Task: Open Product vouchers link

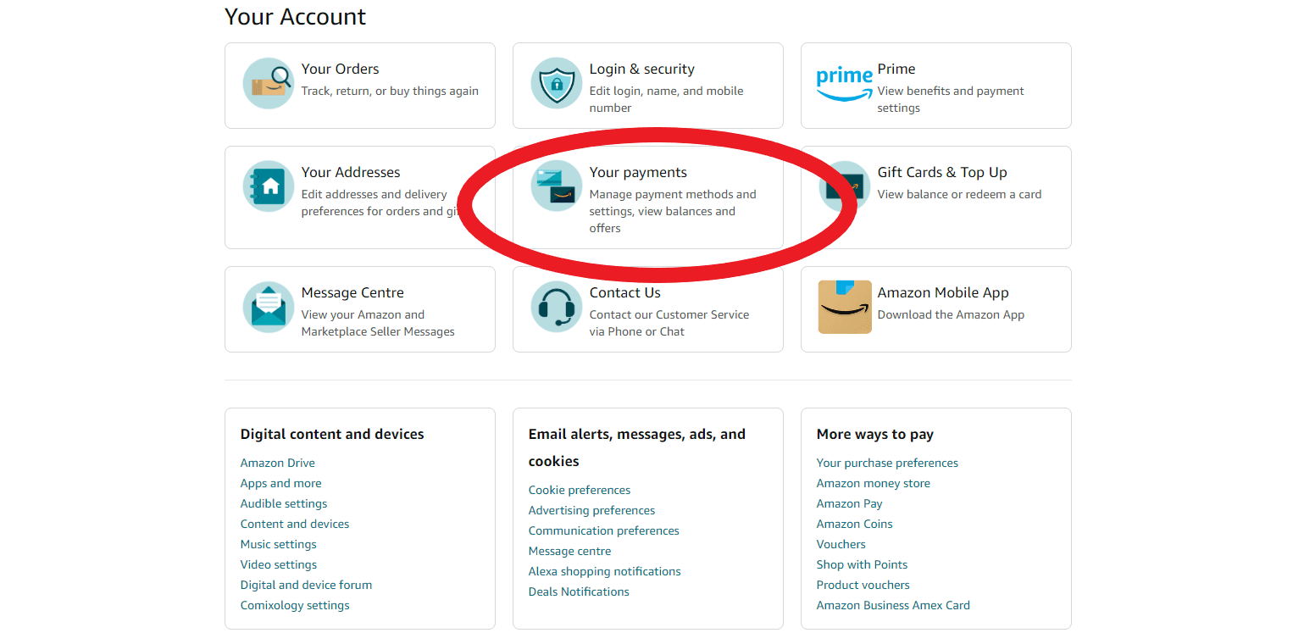Action: [863, 585]
